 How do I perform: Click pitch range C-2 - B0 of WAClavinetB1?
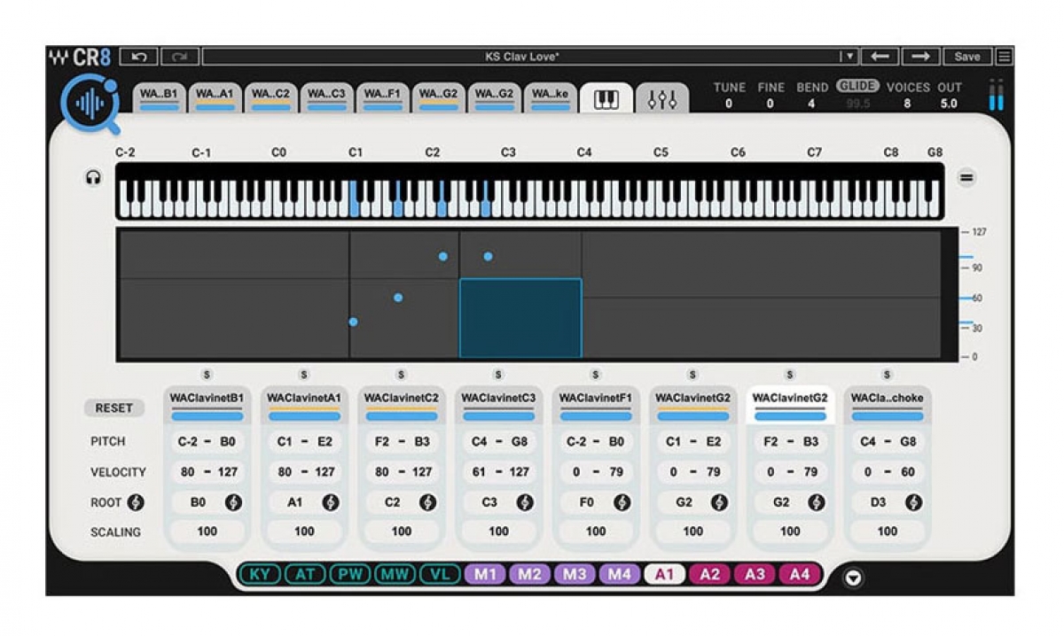pos(207,441)
